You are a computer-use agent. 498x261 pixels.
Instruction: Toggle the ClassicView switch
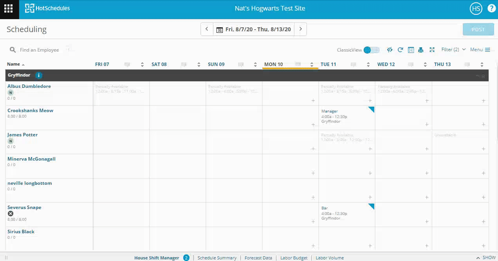(371, 50)
